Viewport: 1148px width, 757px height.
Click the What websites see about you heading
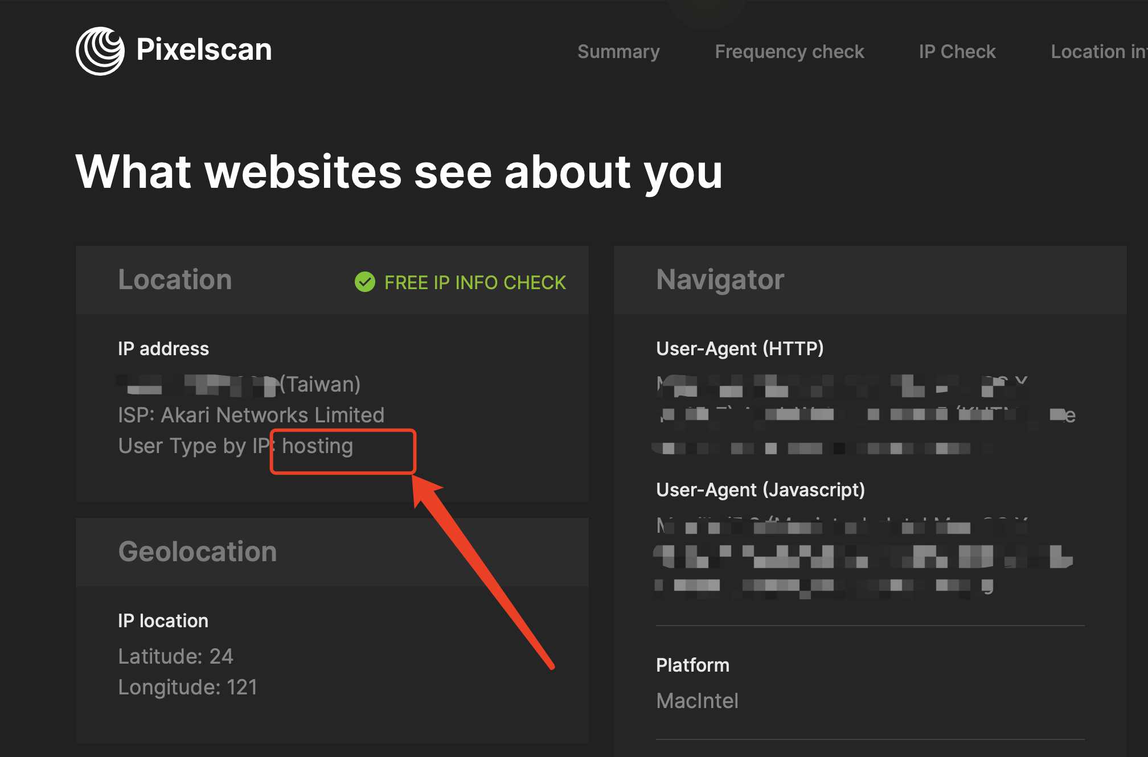[399, 172]
